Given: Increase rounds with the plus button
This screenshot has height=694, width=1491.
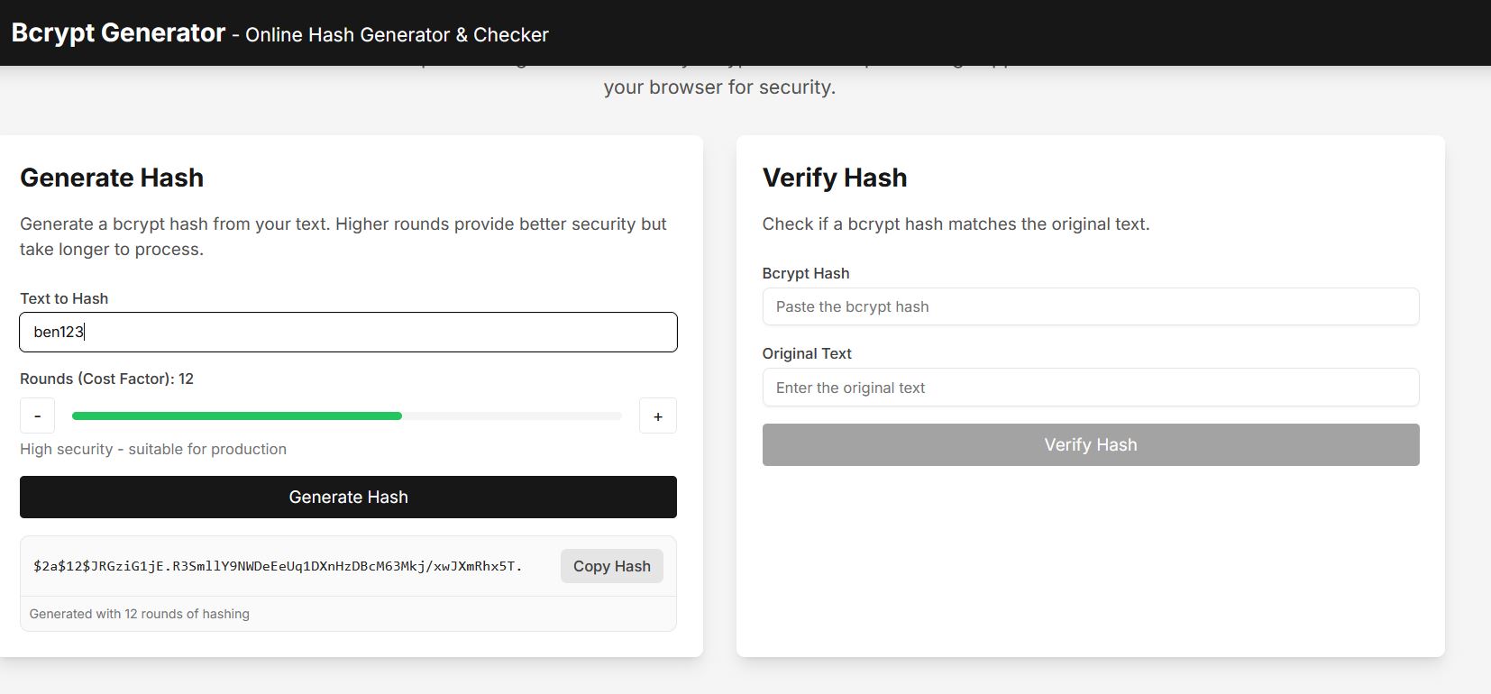Looking at the screenshot, I should tap(658, 415).
